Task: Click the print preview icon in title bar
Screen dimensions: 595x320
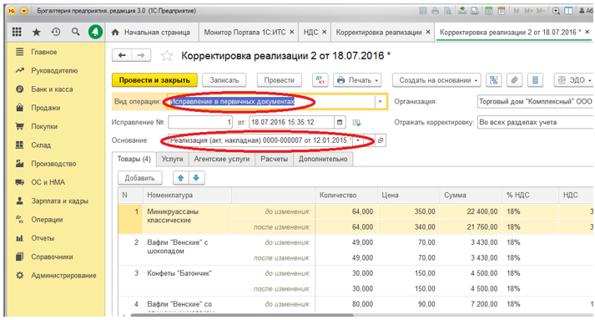Action: [x=448, y=11]
